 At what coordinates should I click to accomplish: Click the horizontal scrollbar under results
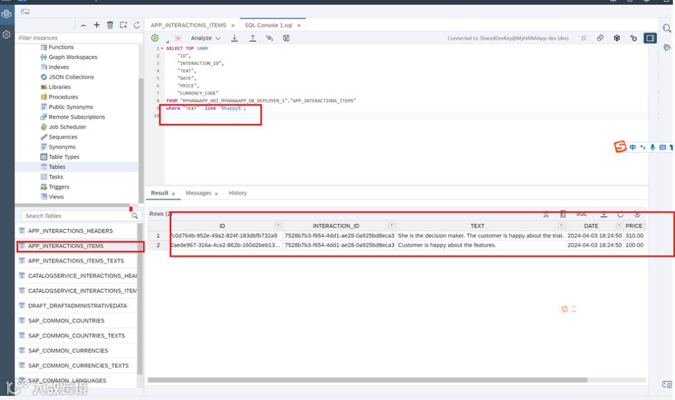coord(367,380)
